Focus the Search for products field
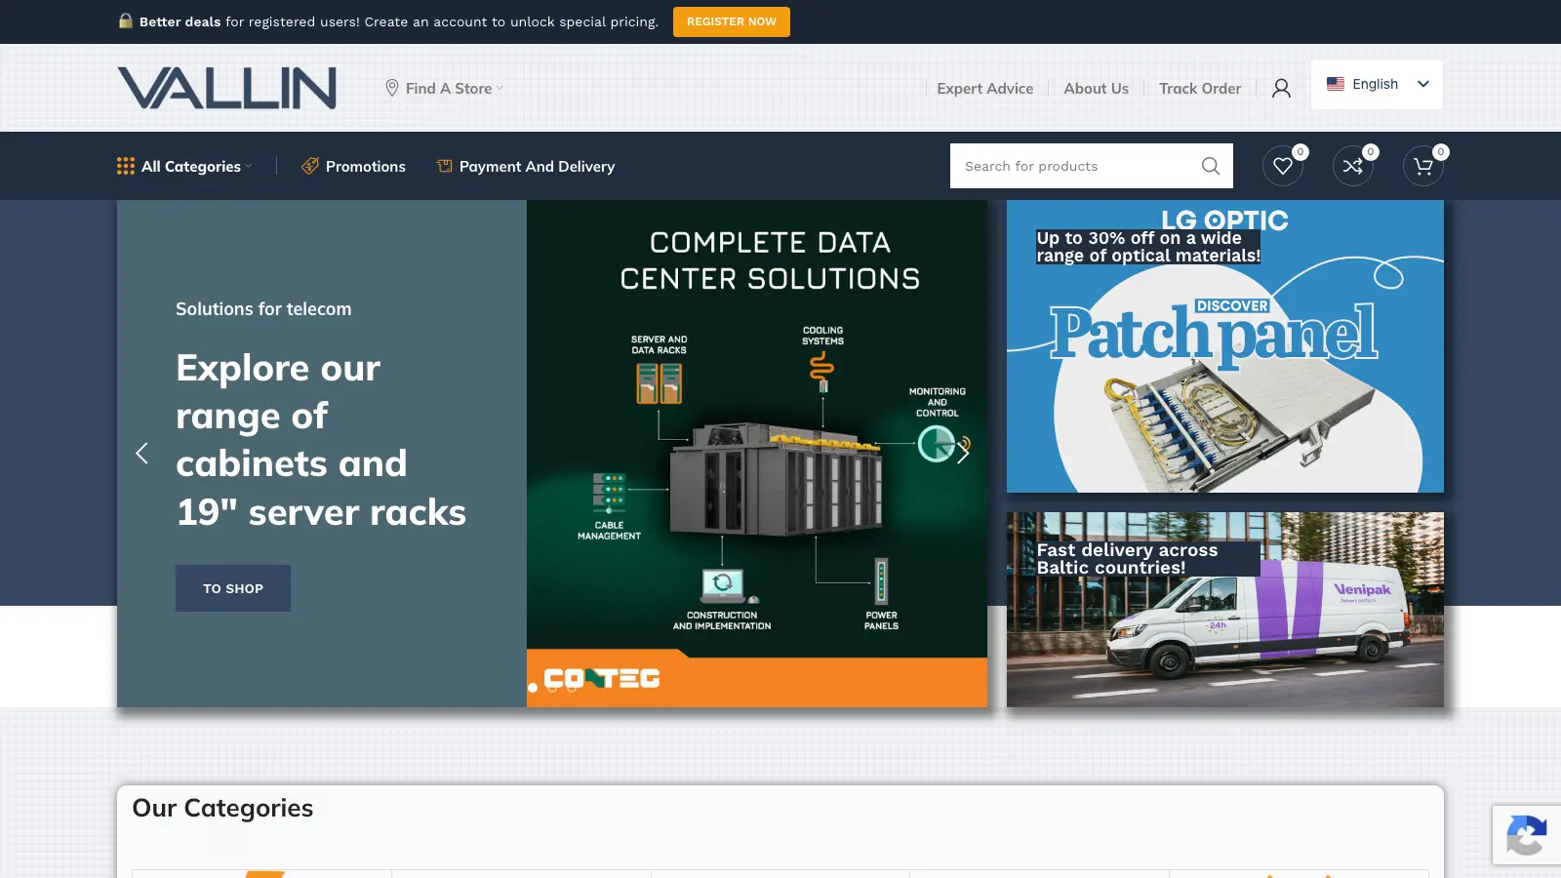This screenshot has height=878, width=1561. pos(1092,166)
